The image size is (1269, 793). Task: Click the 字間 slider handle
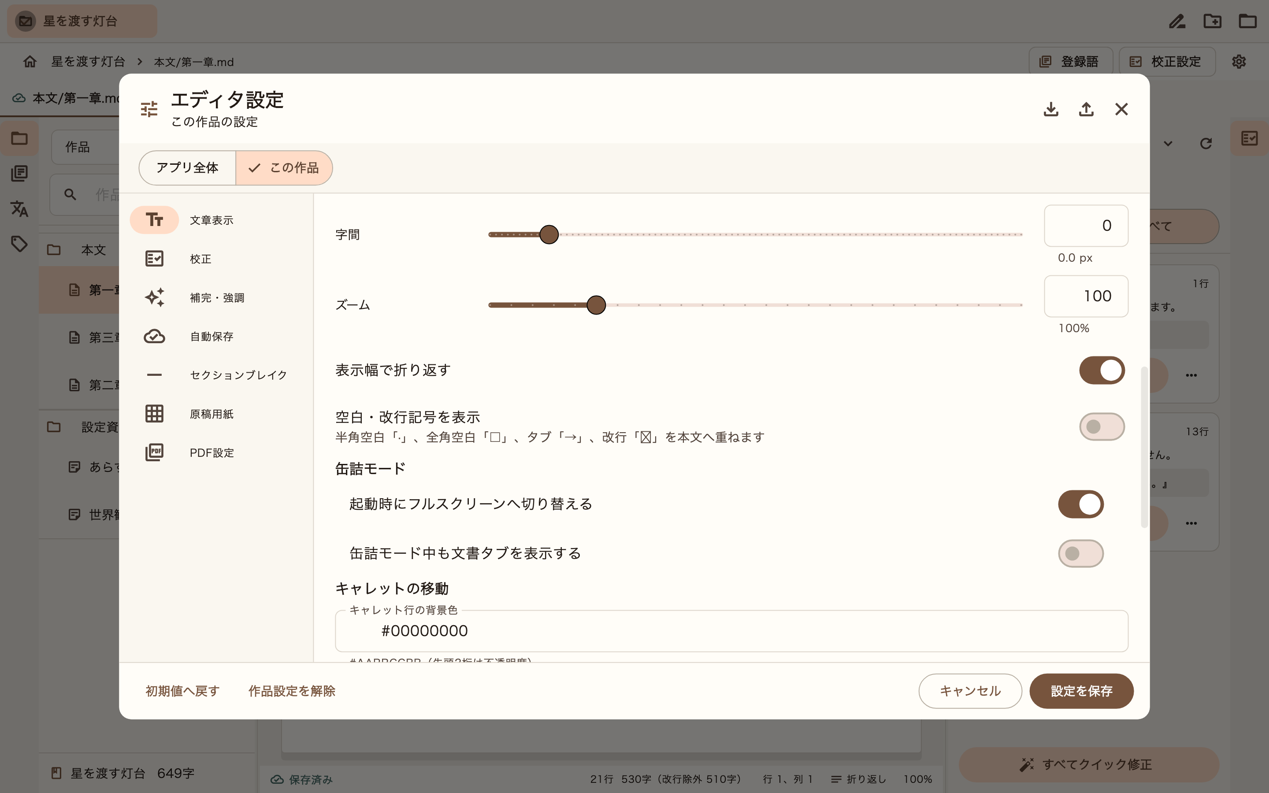(549, 234)
